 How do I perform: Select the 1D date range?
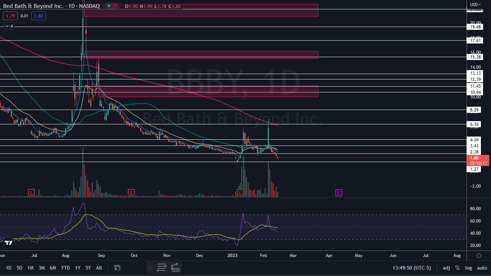pyautogui.click(x=9, y=268)
